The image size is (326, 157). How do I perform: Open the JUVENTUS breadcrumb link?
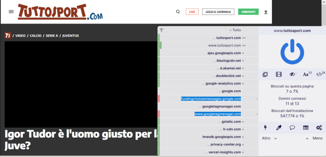coord(70,36)
